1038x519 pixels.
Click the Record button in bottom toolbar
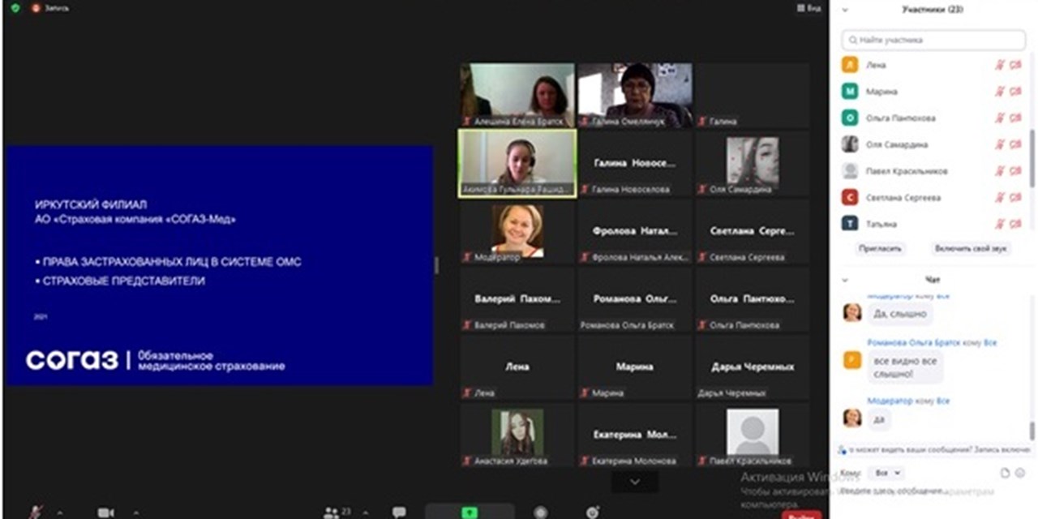click(541, 513)
